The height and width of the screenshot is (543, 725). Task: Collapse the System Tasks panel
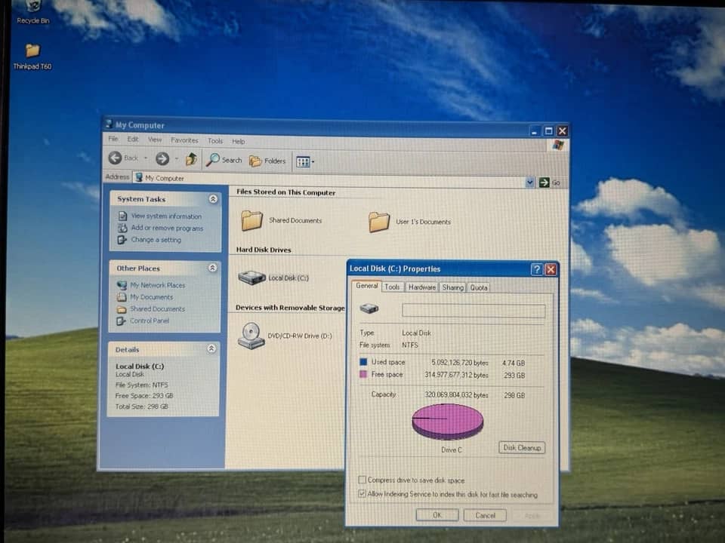213,199
